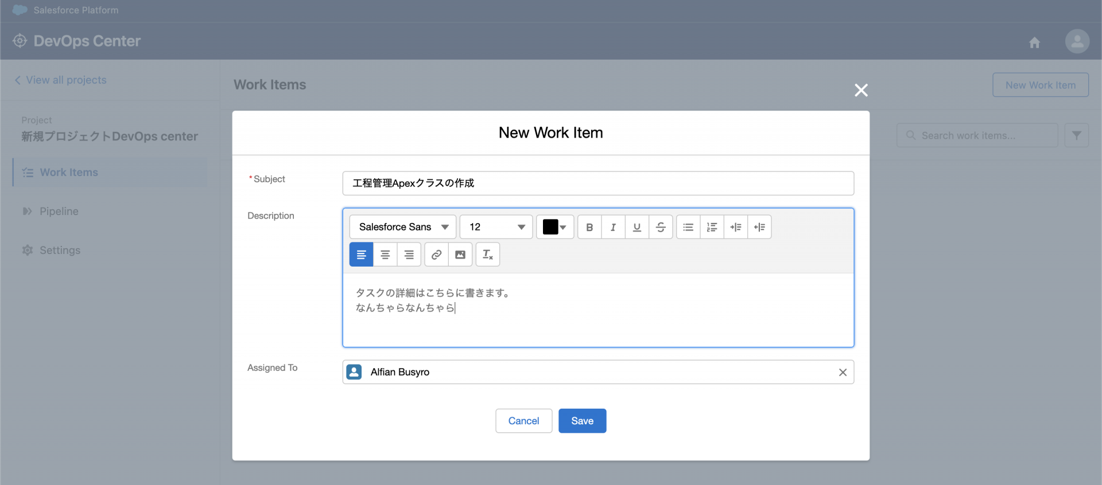Screen dimensions: 1102x485
Task: Click the Alfian Busyro user avatar icon
Action: [x=354, y=372]
